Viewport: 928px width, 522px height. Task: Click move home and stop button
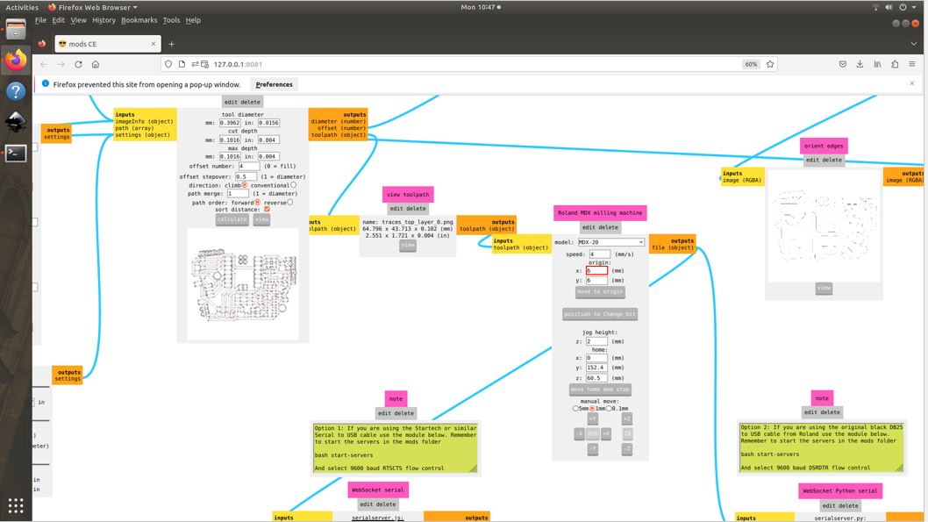pyautogui.click(x=600, y=390)
